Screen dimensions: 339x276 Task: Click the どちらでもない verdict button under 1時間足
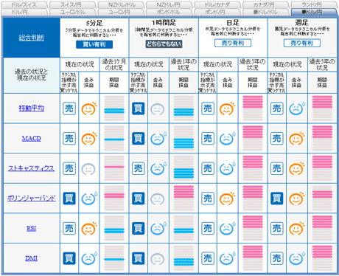164,44
